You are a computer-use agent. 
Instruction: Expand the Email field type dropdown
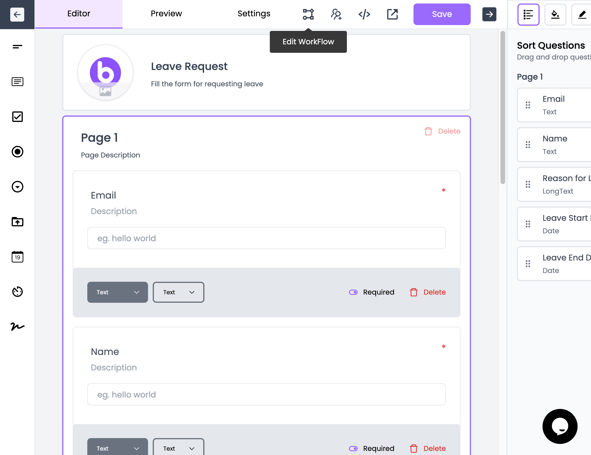(x=117, y=292)
